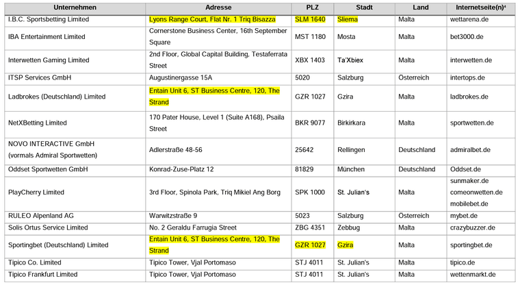Viewport: 520px width, 287px height.
Task: Click Cornerstone Business Center address
Action: [x=218, y=36]
